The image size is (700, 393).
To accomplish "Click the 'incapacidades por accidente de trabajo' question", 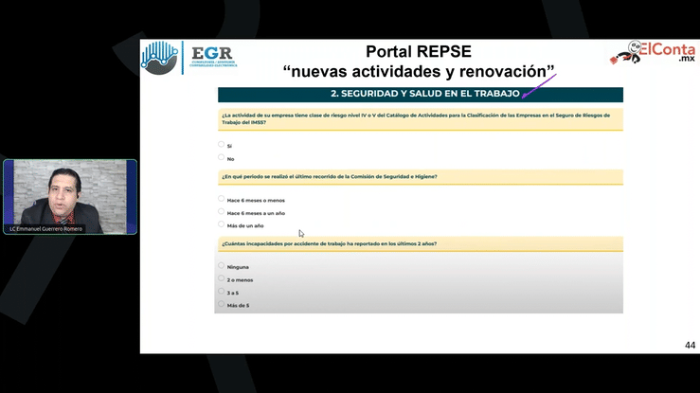I will point(329,243).
